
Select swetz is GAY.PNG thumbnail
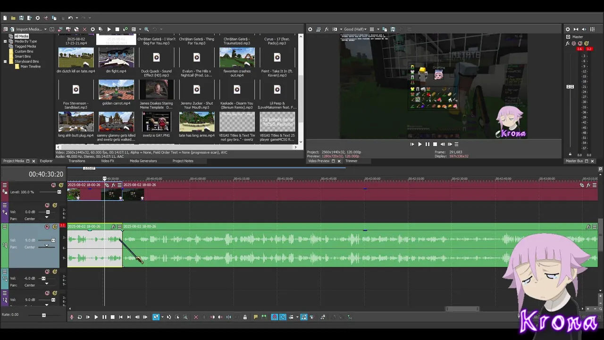(156, 122)
